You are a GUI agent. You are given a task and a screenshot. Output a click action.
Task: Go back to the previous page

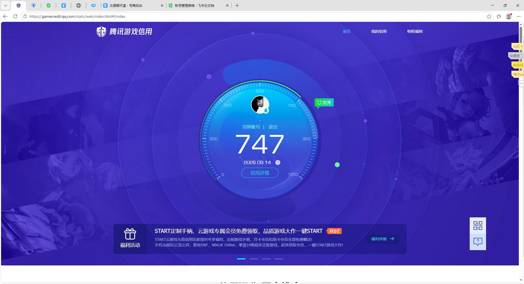click(5, 16)
